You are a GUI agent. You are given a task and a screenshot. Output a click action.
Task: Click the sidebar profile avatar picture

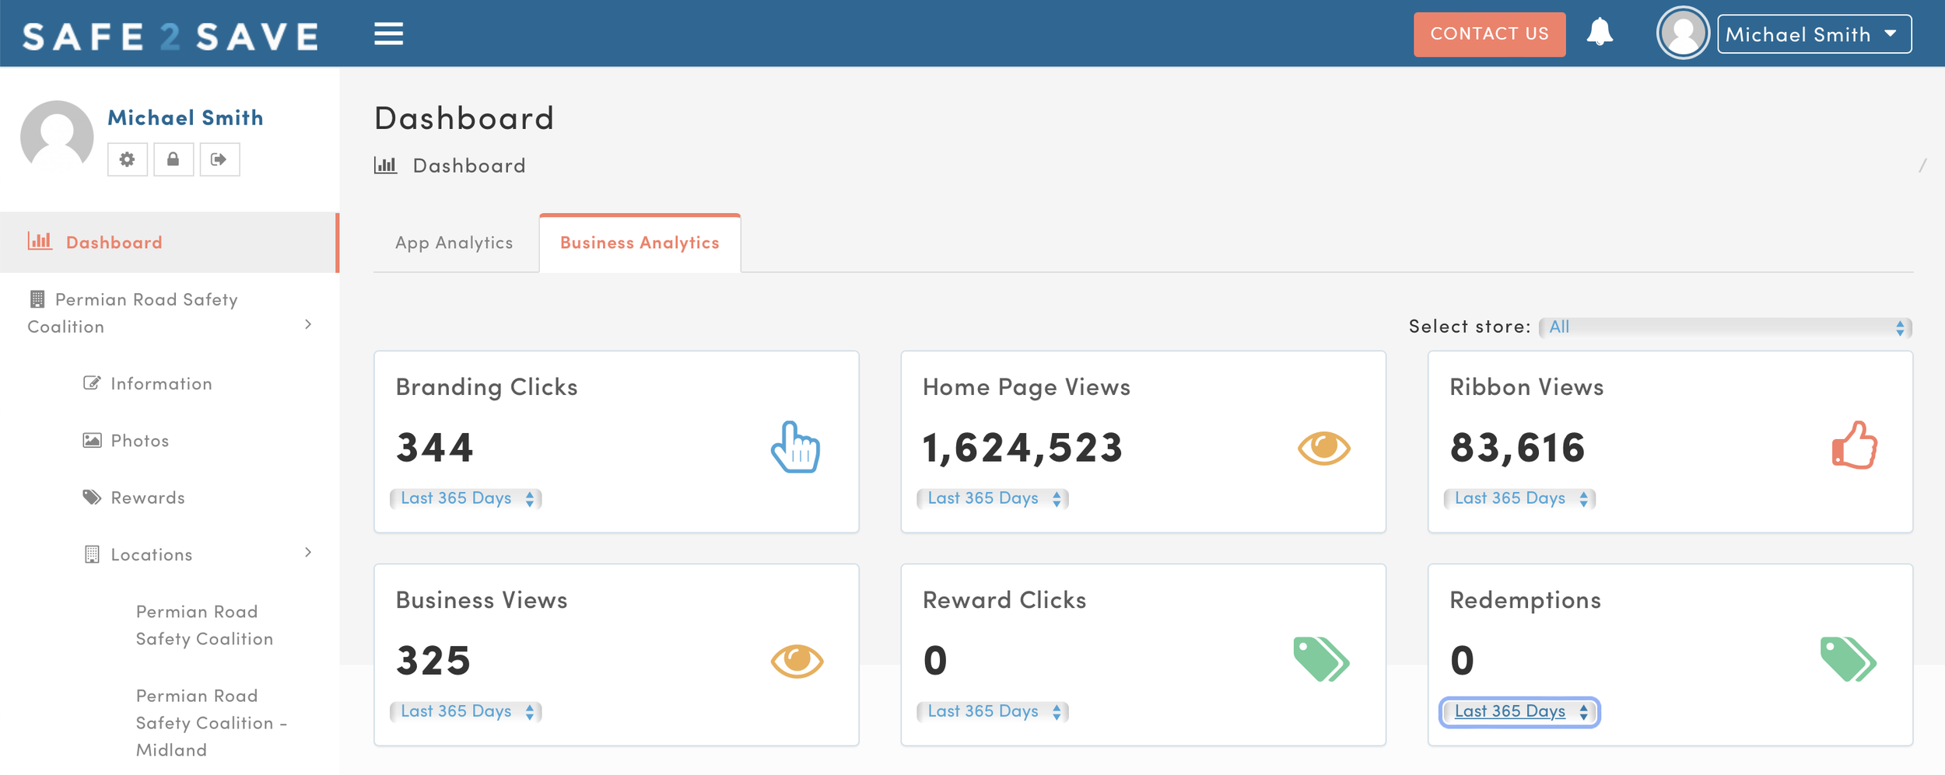coord(57,137)
